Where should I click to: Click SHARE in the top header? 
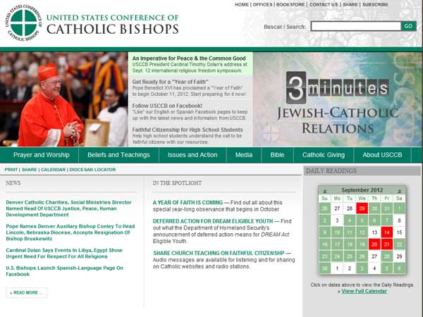[x=350, y=5]
